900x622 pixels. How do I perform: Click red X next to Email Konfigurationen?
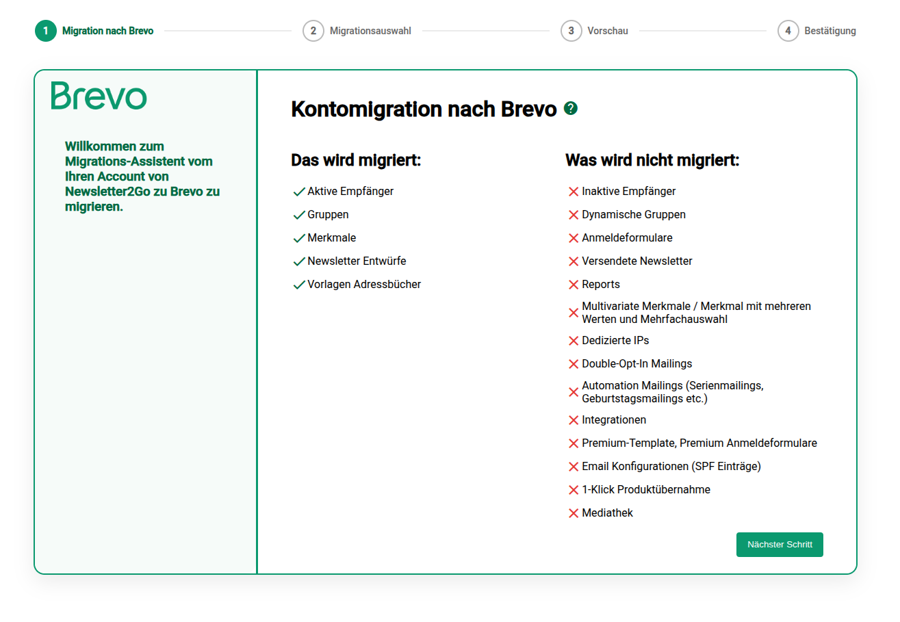[x=574, y=467]
